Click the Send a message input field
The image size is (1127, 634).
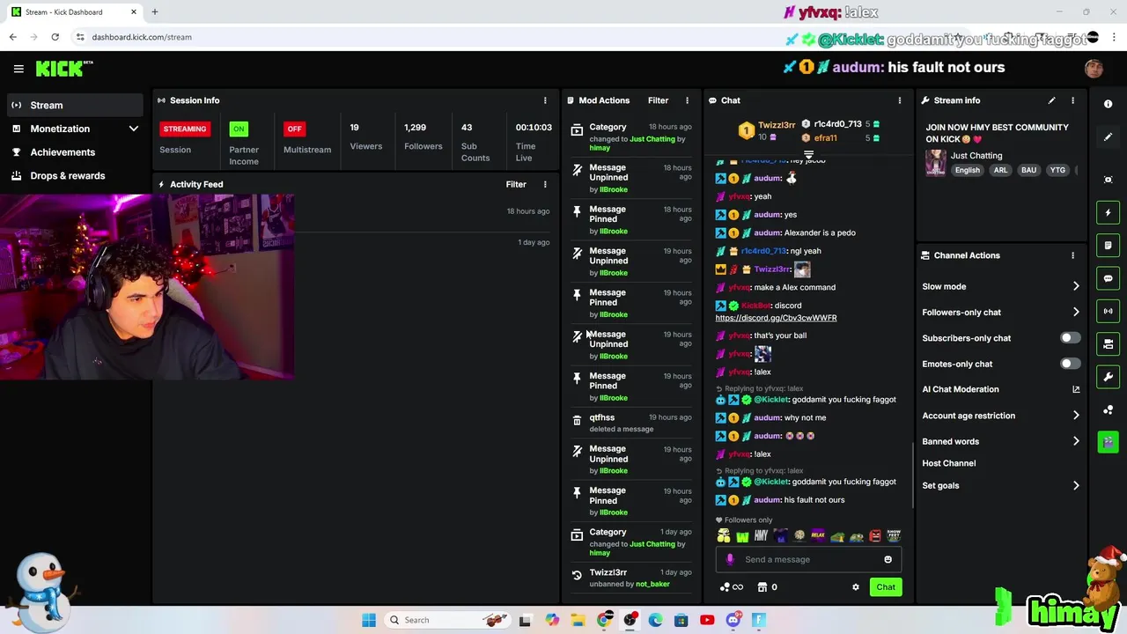coord(808,559)
